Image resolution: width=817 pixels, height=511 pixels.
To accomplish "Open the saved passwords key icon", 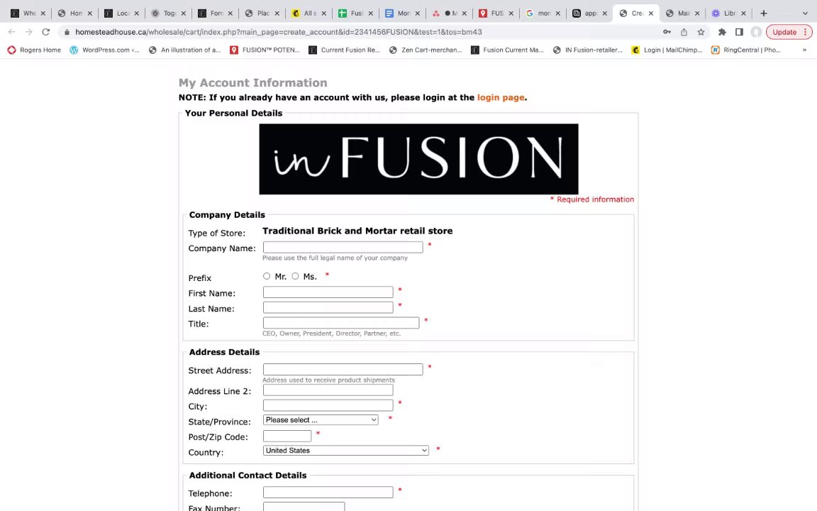I will click(667, 32).
